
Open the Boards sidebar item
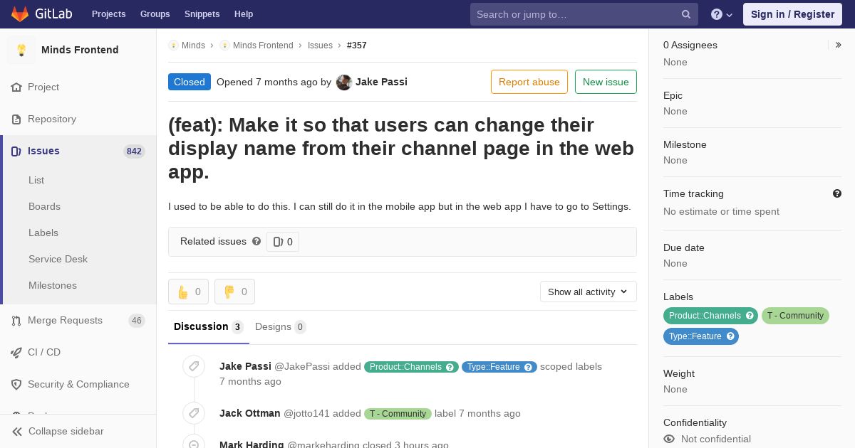pos(44,206)
